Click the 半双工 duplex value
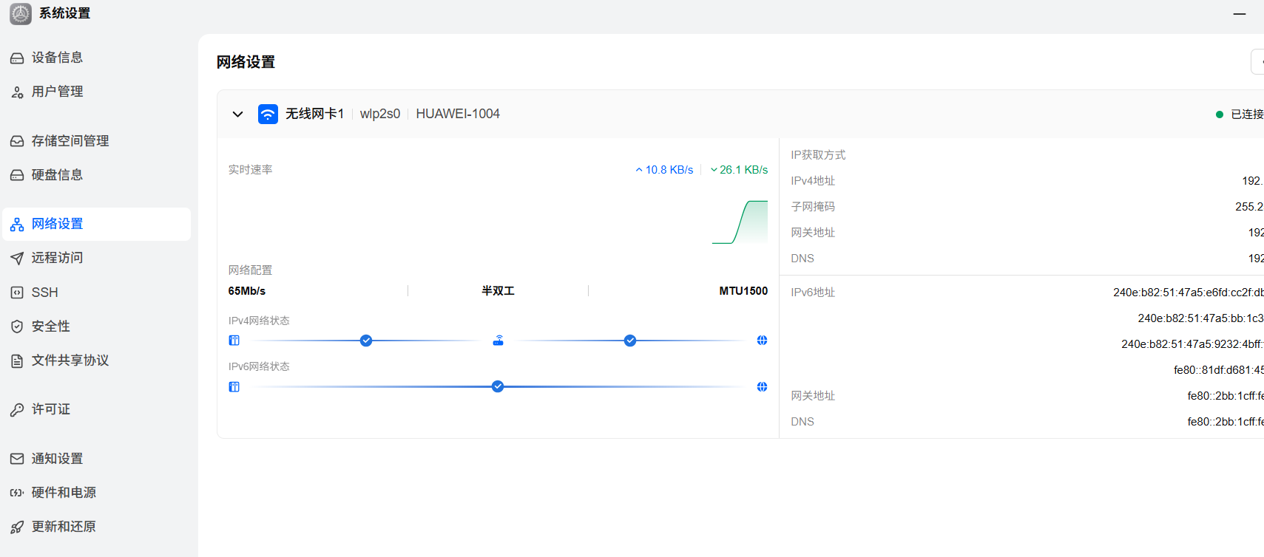 (498, 291)
